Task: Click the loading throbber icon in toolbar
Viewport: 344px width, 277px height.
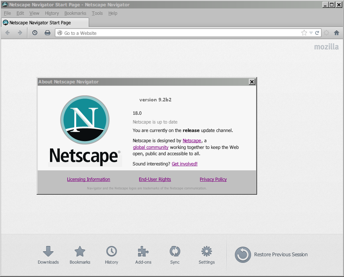Action: [326, 33]
